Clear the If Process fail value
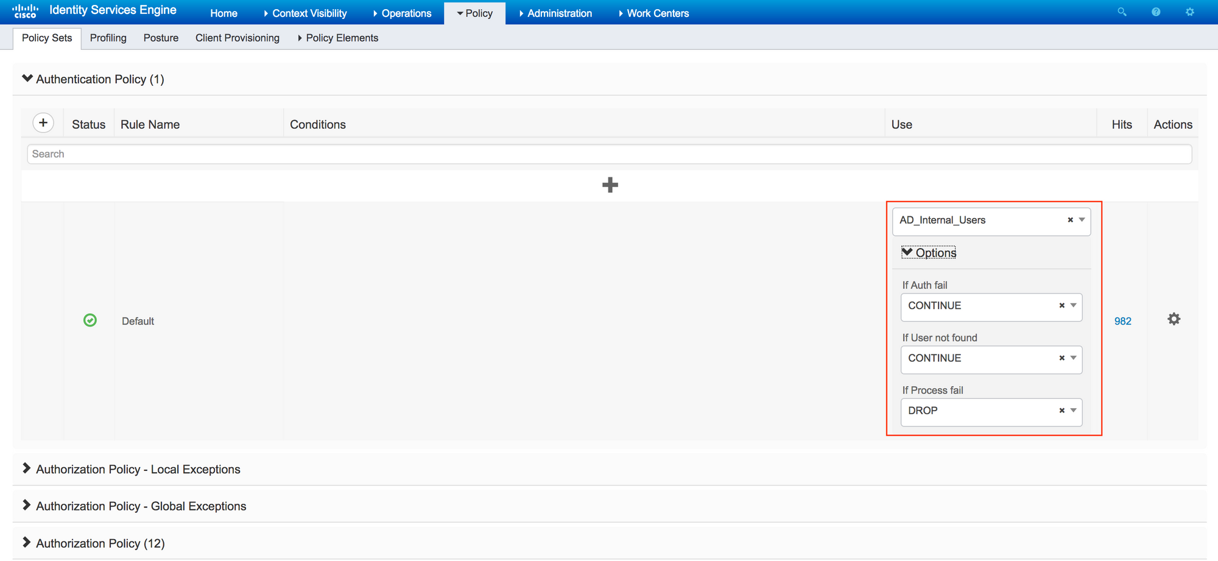Viewport: 1218px width, 561px height. (1061, 411)
